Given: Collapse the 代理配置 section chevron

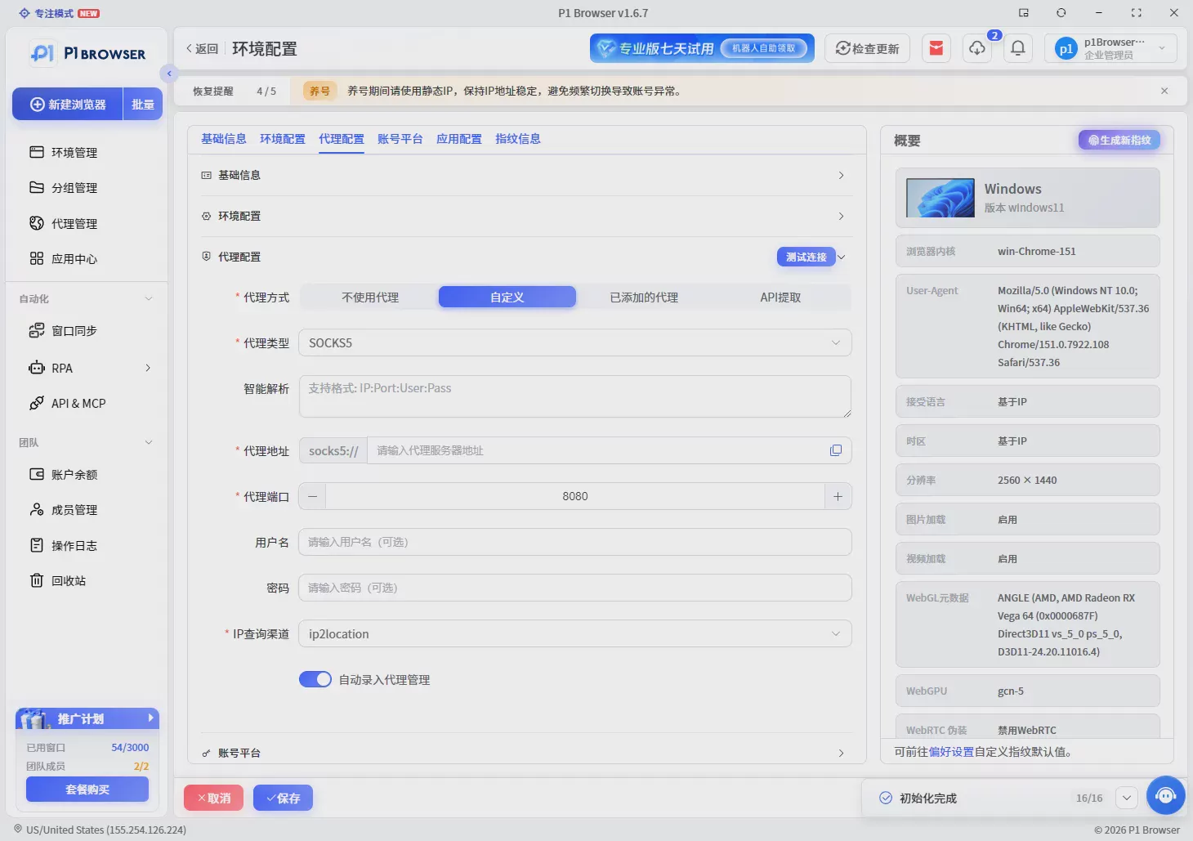Looking at the screenshot, I should pos(842,257).
